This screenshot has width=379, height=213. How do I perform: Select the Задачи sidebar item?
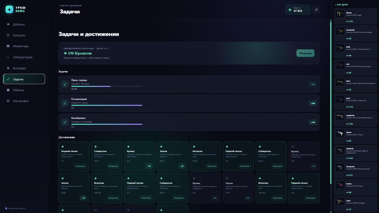point(24,79)
